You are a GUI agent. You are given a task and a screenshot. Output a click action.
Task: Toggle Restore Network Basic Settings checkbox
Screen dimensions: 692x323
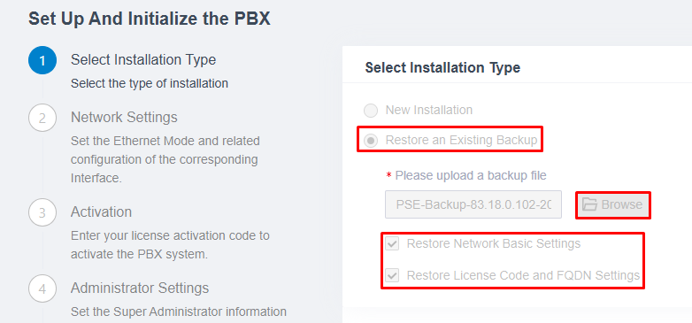392,243
